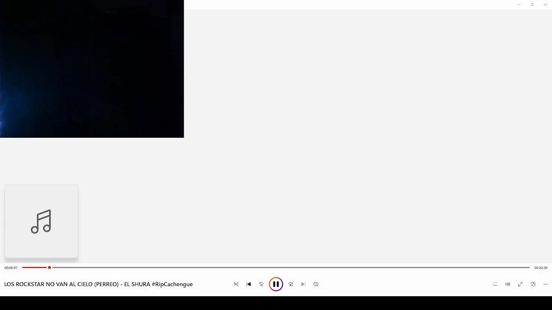The height and width of the screenshot is (310, 552).
Task: Click the music note album art thumbnail
Action: click(41, 222)
